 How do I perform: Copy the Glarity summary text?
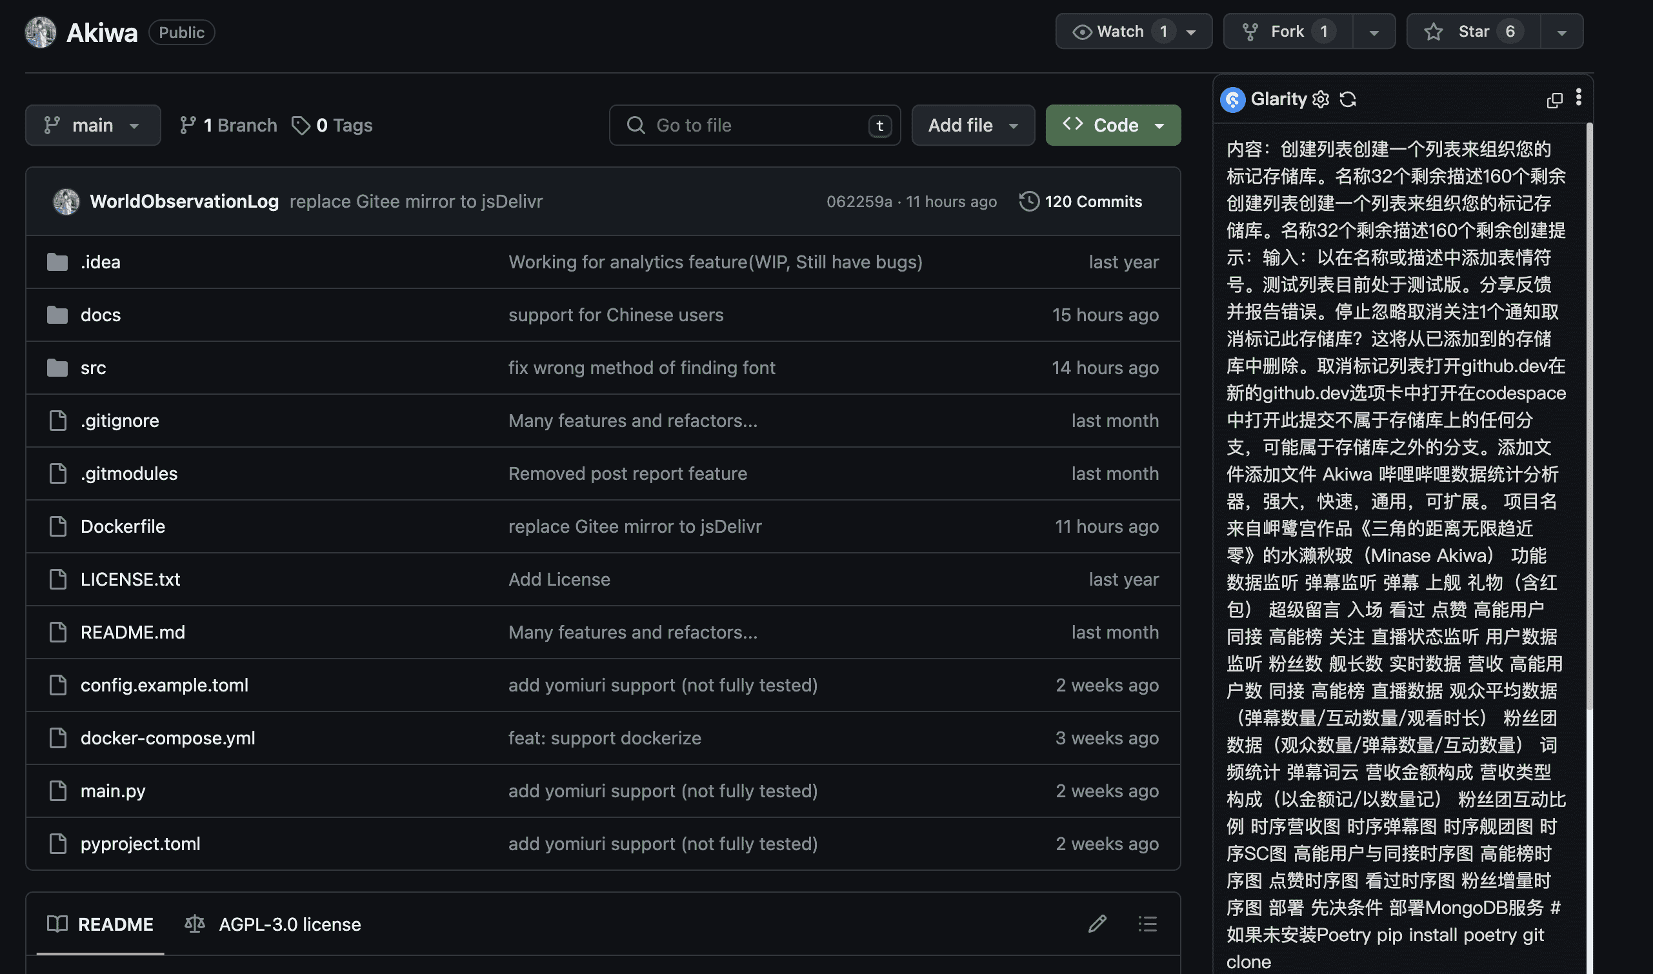point(1554,100)
